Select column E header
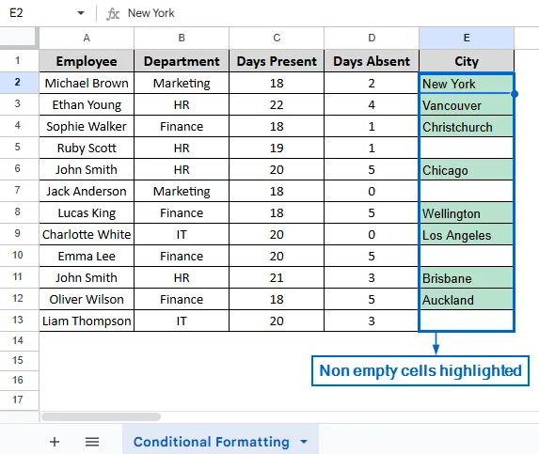The image size is (539, 454). click(x=467, y=39)
